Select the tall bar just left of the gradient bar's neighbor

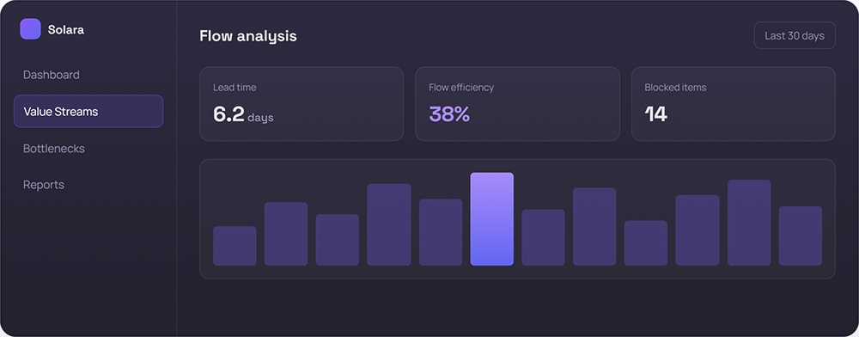(x=389, y=224)
